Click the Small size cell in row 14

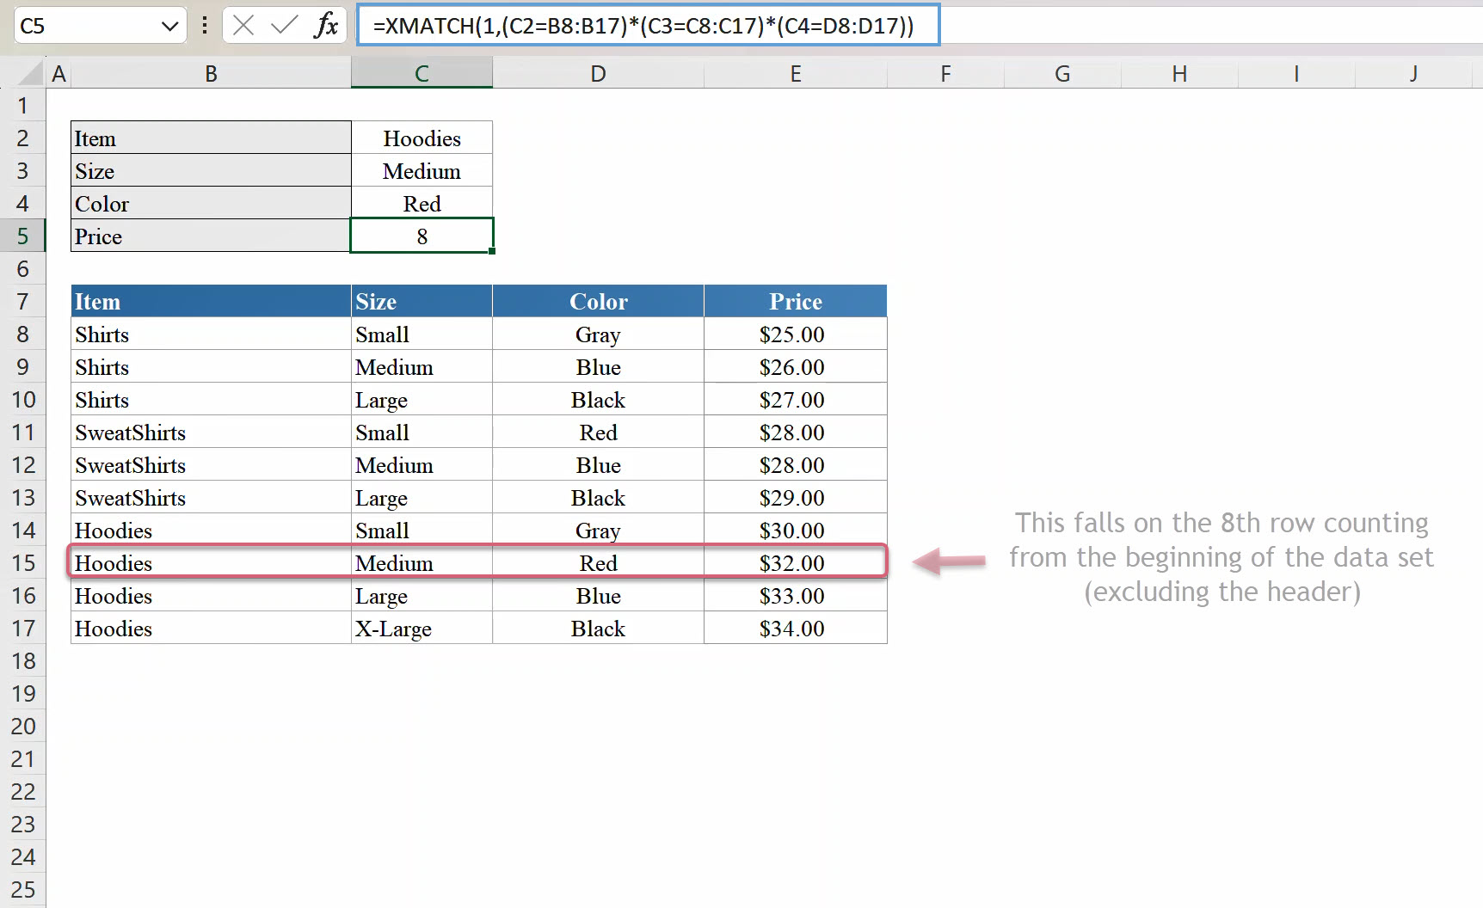point(422,531)
